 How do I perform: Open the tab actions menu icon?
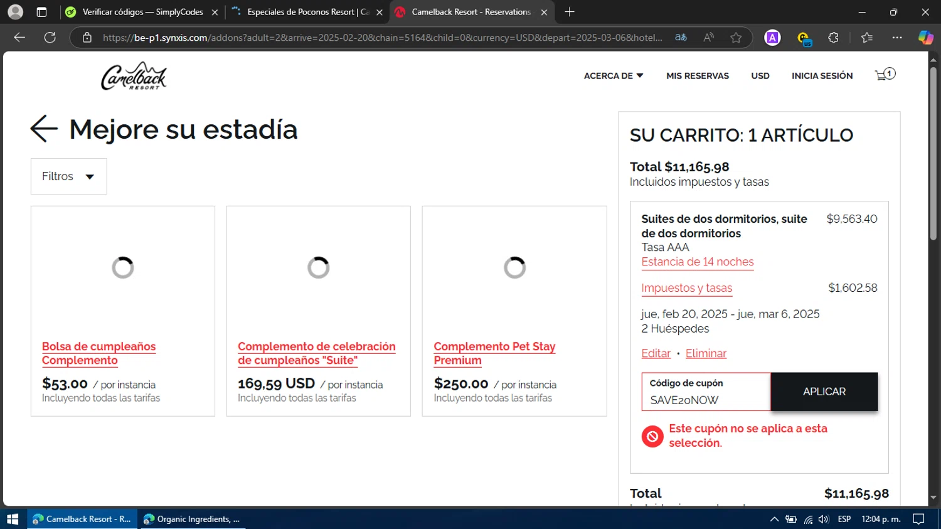tap(41, 12)
